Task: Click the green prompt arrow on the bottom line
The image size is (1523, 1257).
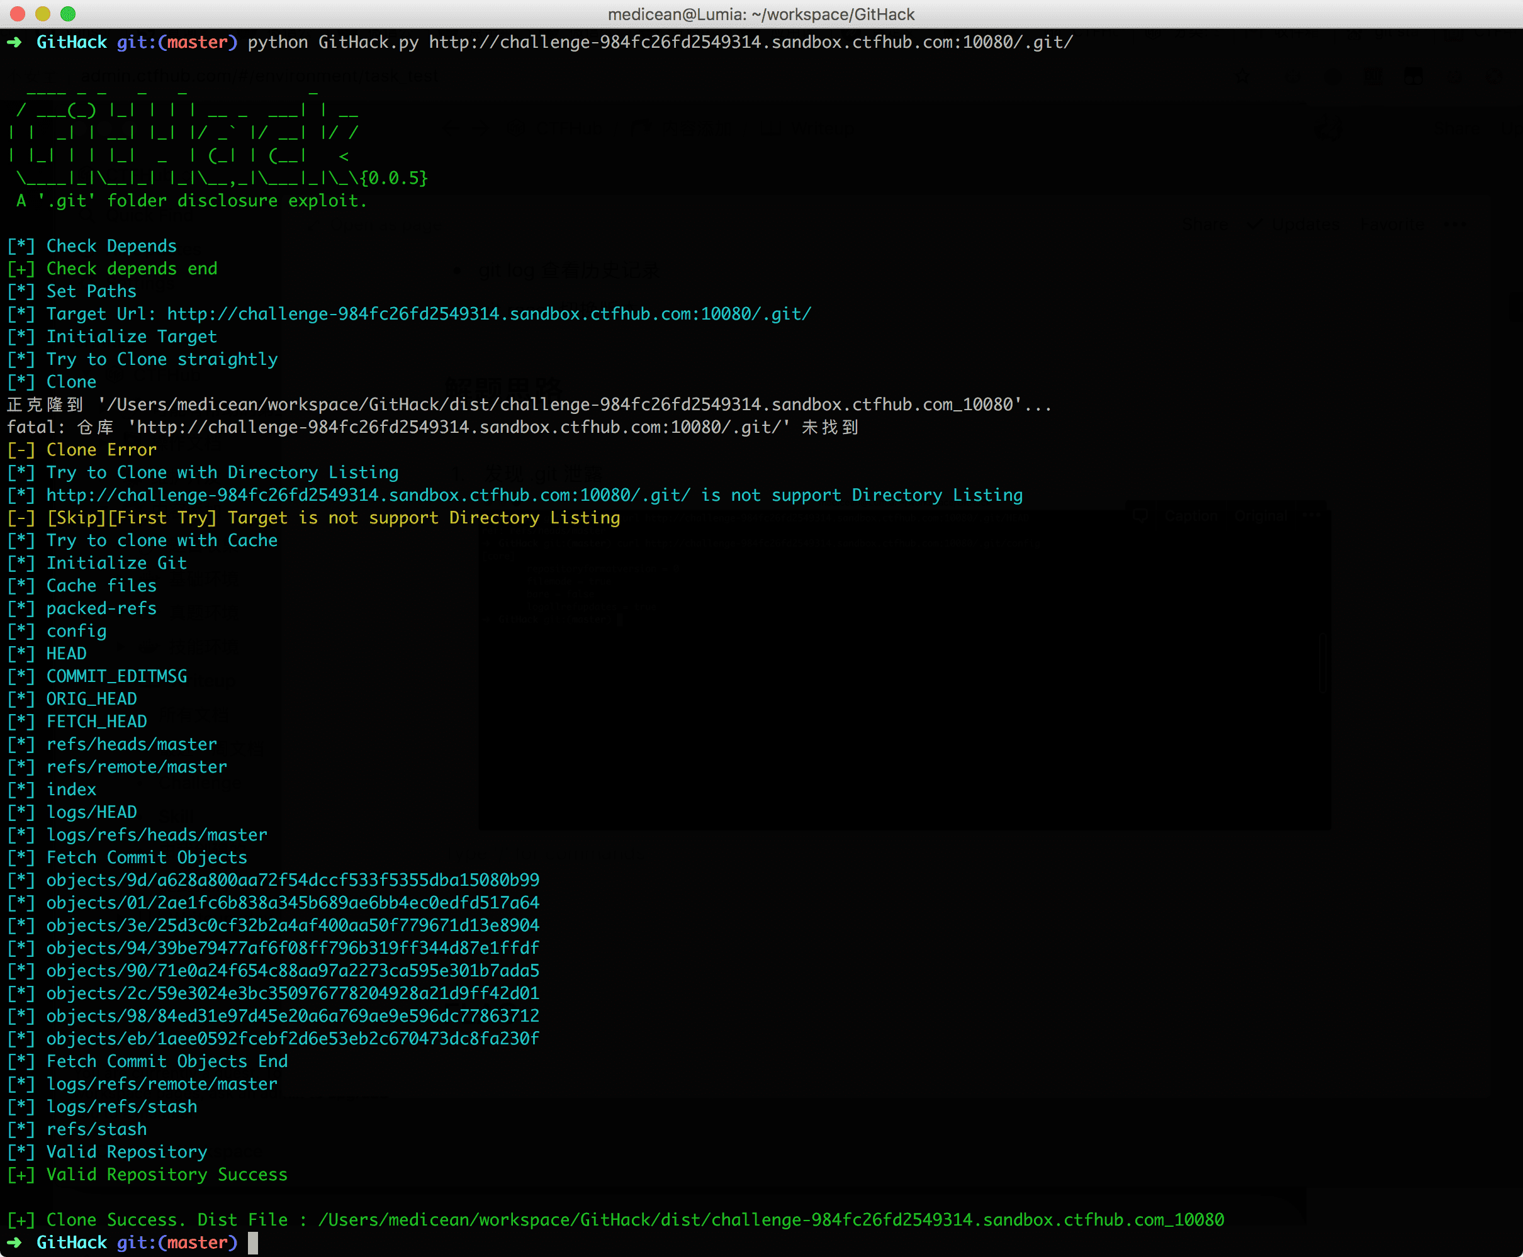Action: point(14,1243)
